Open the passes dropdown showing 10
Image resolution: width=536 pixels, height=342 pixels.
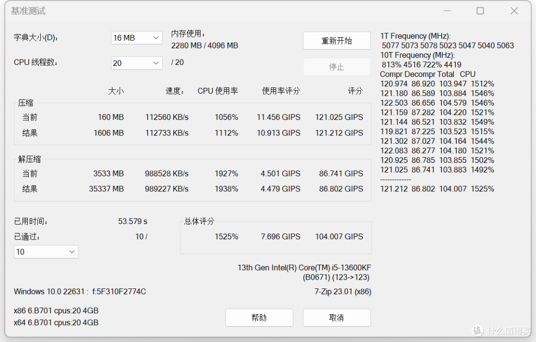(x=46, y=252)
